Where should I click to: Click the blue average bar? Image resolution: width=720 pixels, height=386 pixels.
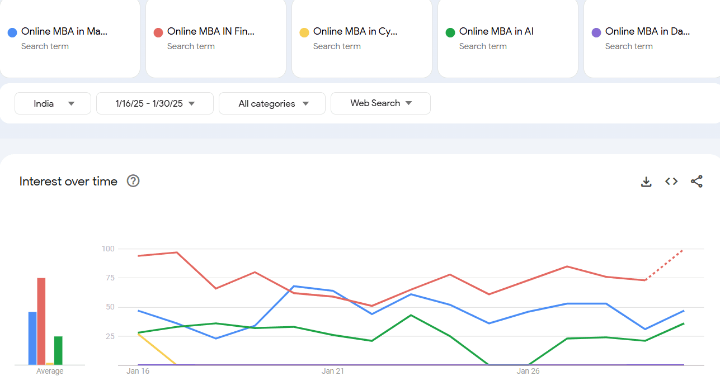pyautogui.click(x=32, y=338)
